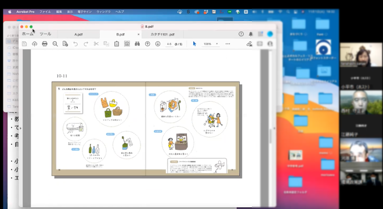Image resolution: width=383 pixels, height=209 pixels.
Task: Click the snapshot camera tool icon
Action: coord(127,44)
